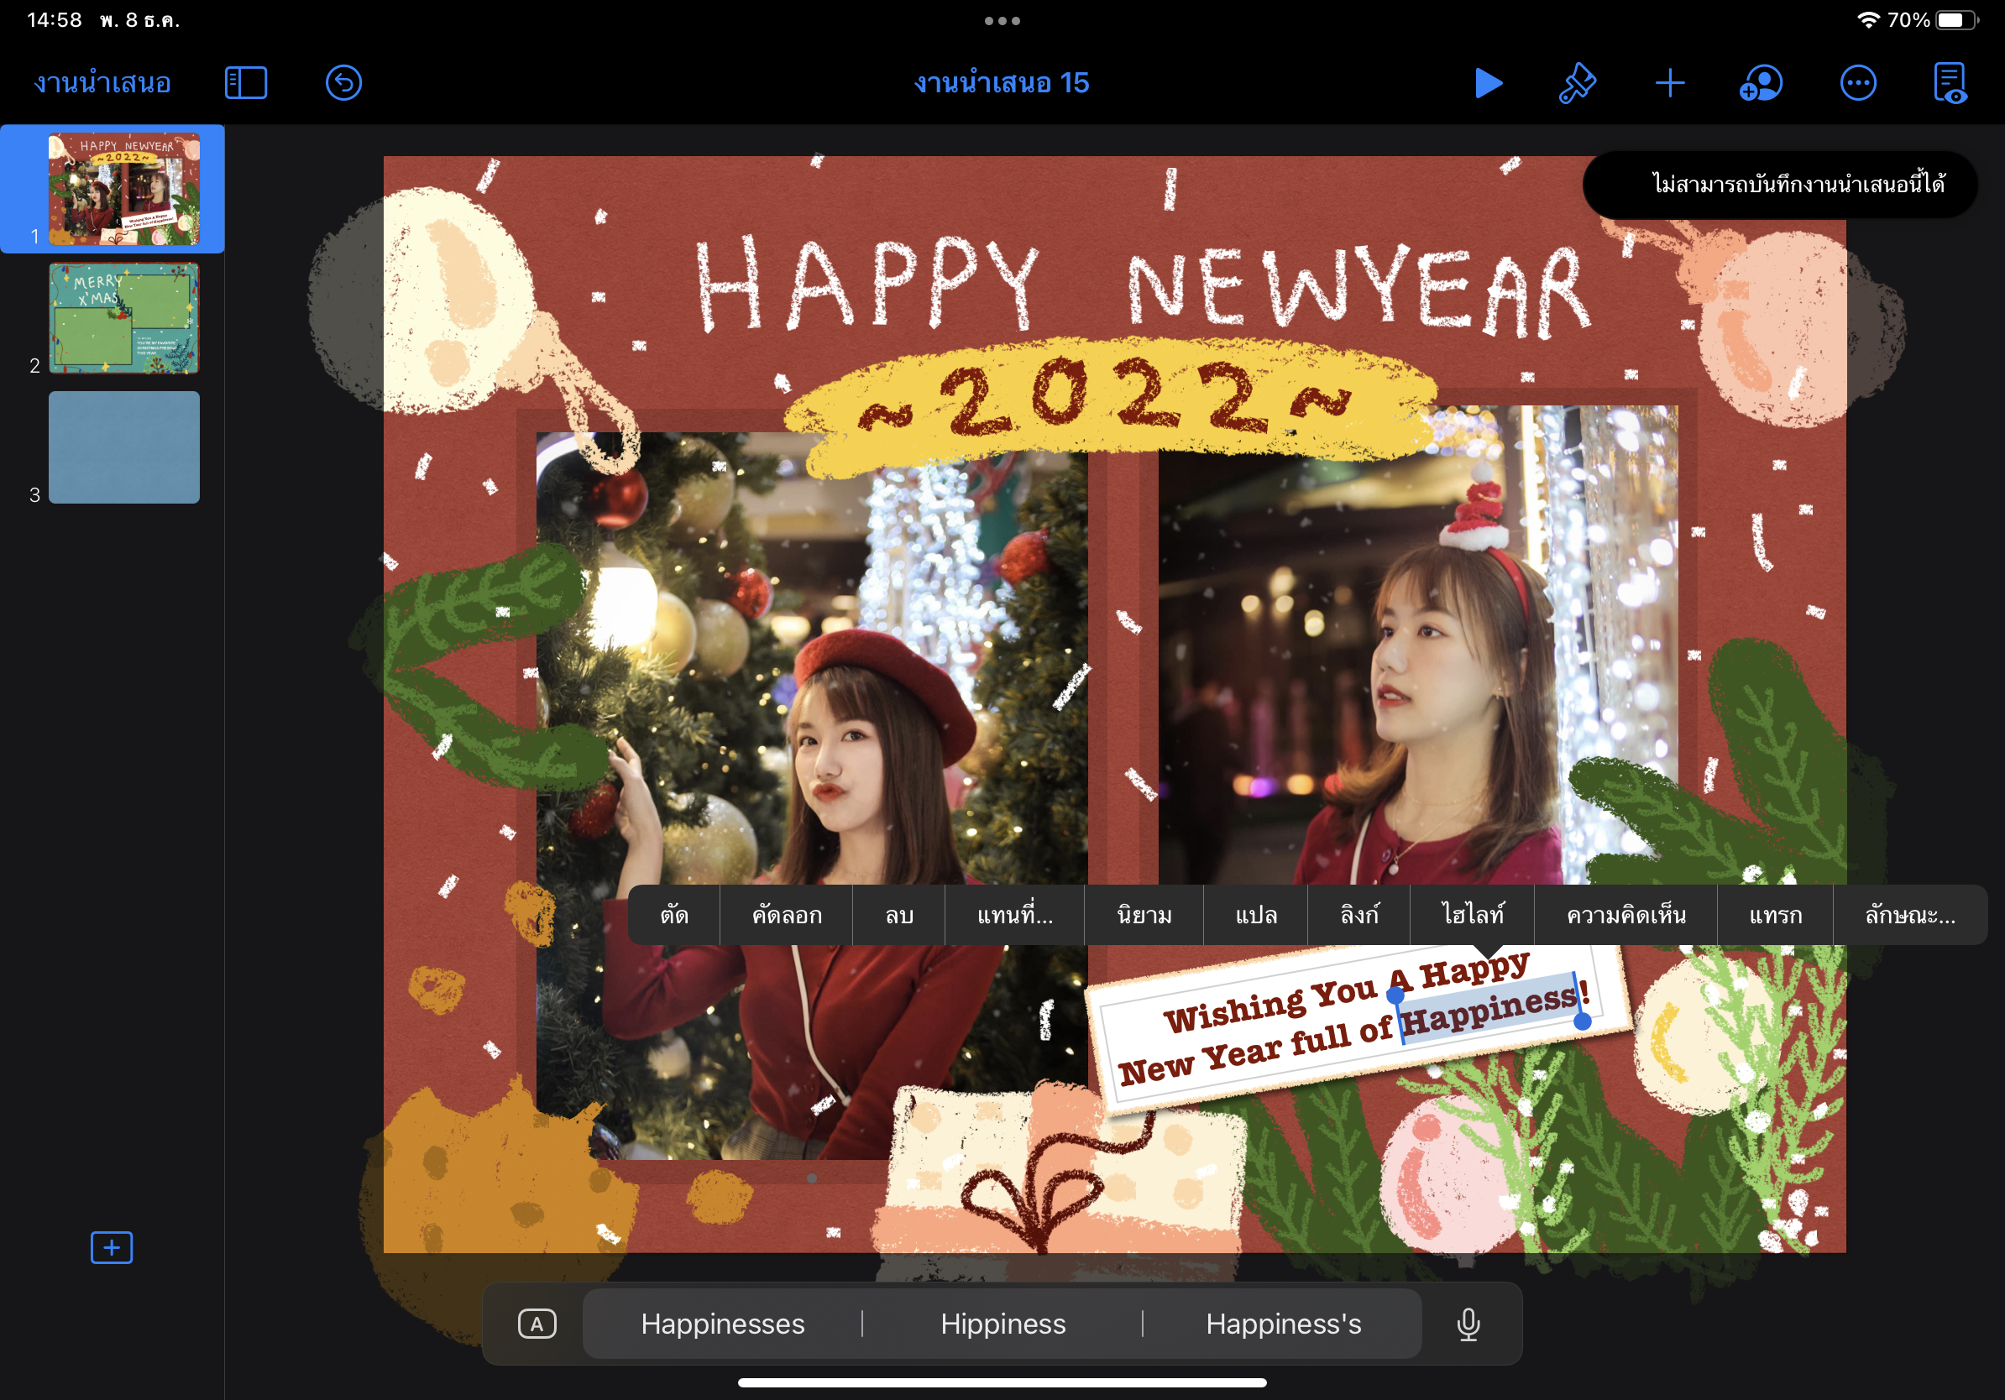The height and width of the screenshot is (1400, 2005).
Task: Tap the three-dot multitasking control at top
Action: pos(1002,21)
